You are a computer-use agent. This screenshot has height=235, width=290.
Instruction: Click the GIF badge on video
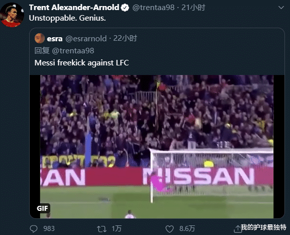pos(43,208)
